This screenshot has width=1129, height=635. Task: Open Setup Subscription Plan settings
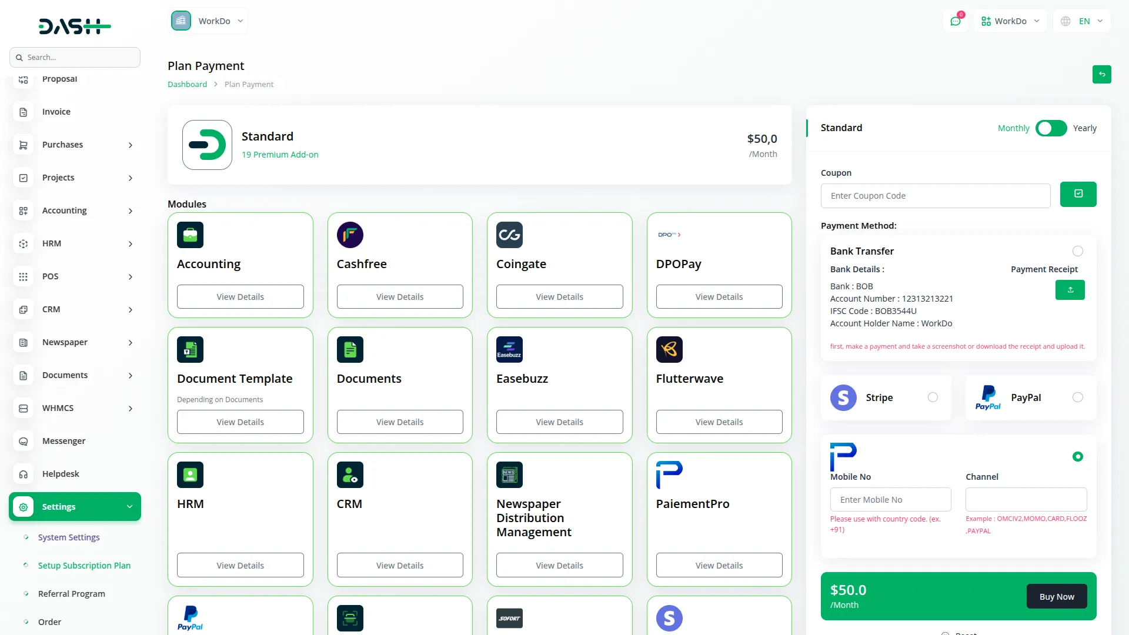pyautogui.click(x=83, y=565)
